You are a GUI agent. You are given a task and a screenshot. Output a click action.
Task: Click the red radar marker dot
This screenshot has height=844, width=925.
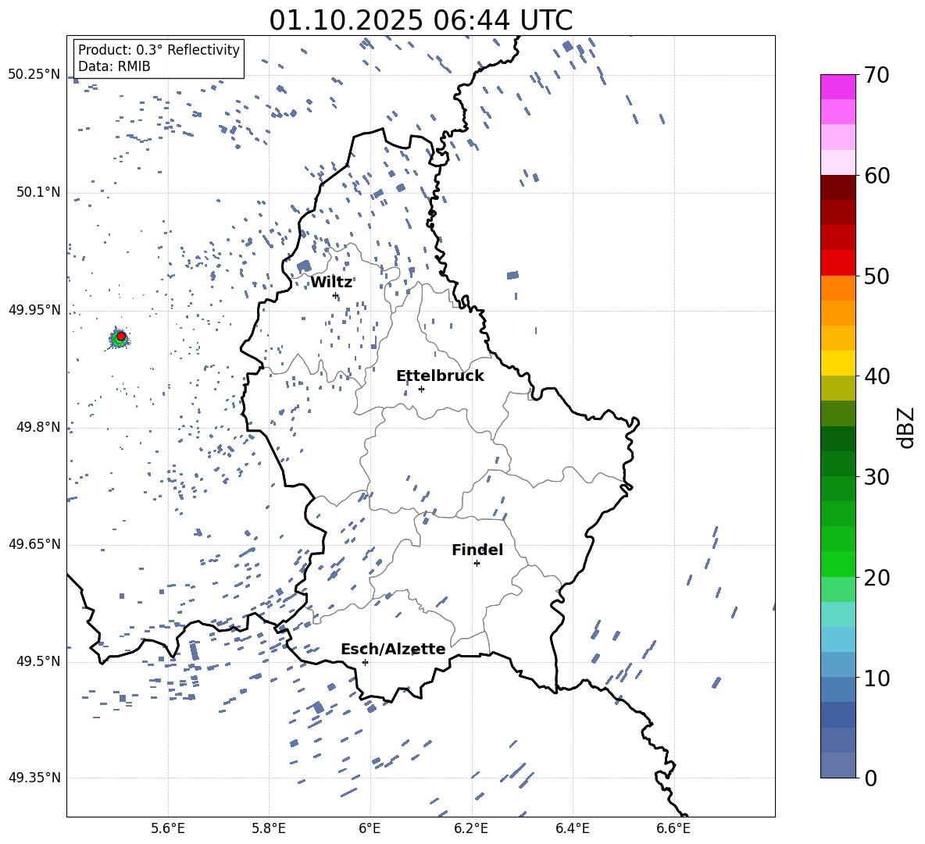[121, 337]
